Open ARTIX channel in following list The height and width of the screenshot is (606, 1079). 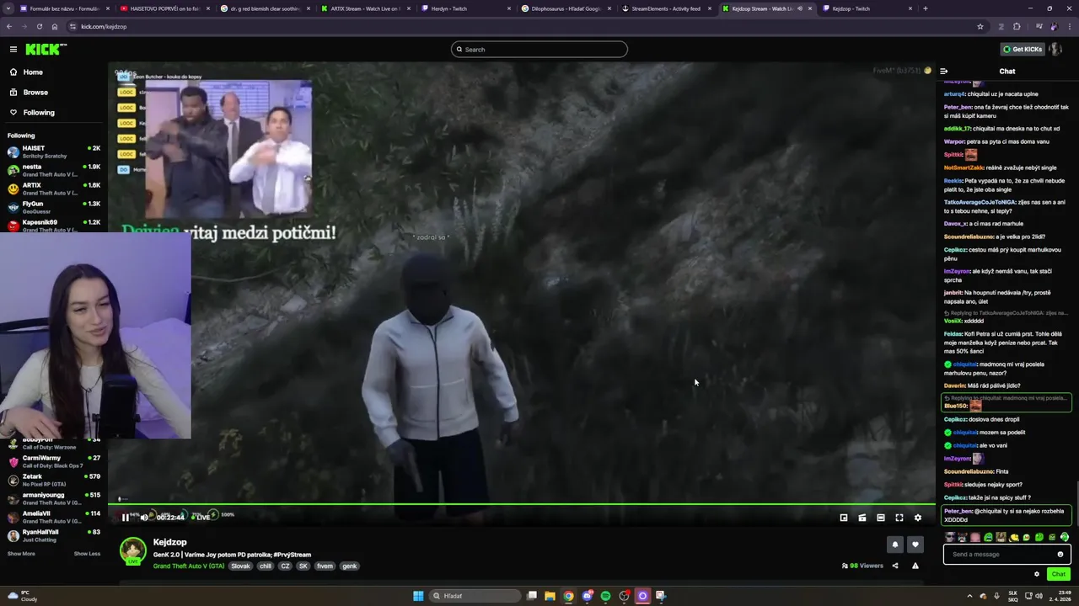point(52,189)
